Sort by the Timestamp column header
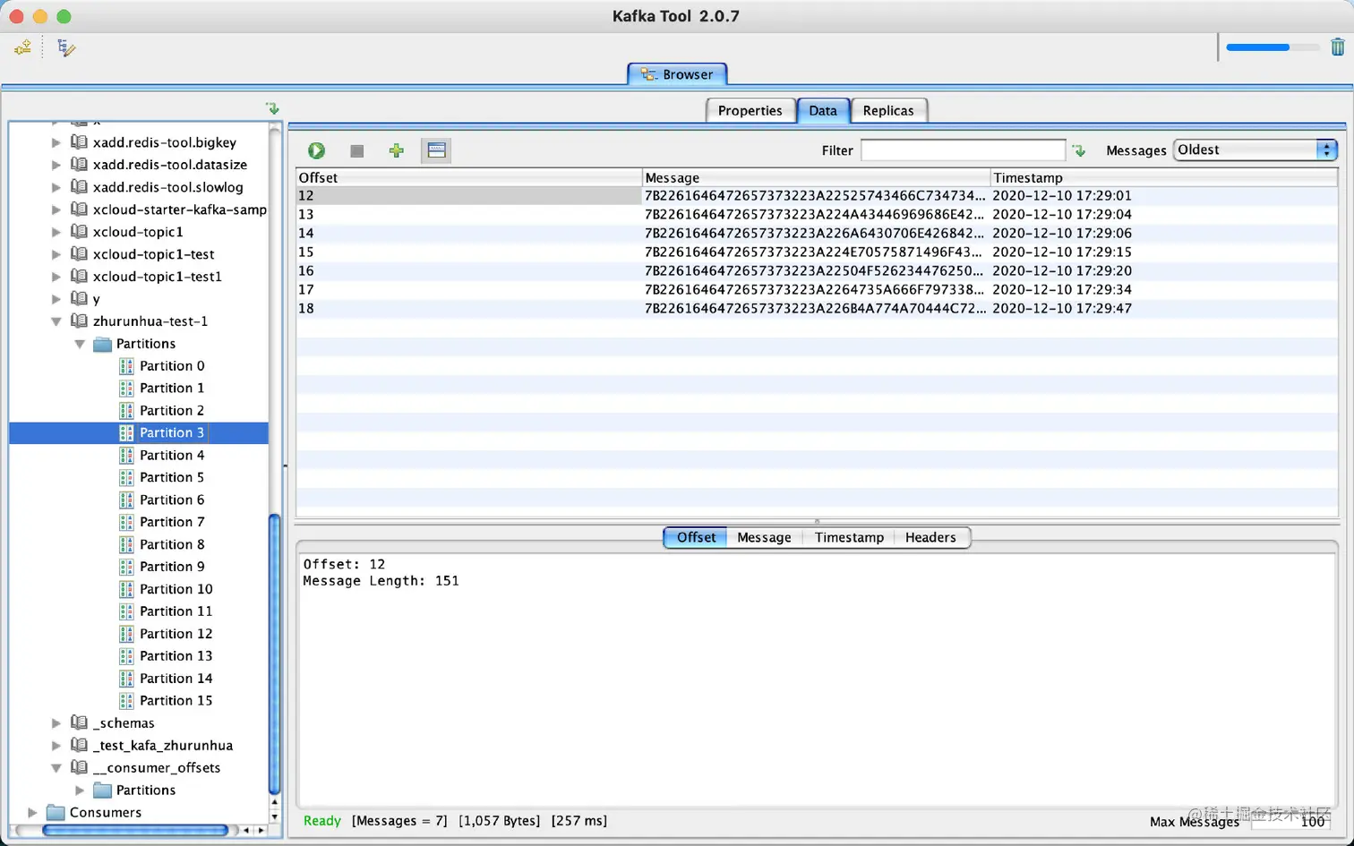 click(x=1164, y=177)
